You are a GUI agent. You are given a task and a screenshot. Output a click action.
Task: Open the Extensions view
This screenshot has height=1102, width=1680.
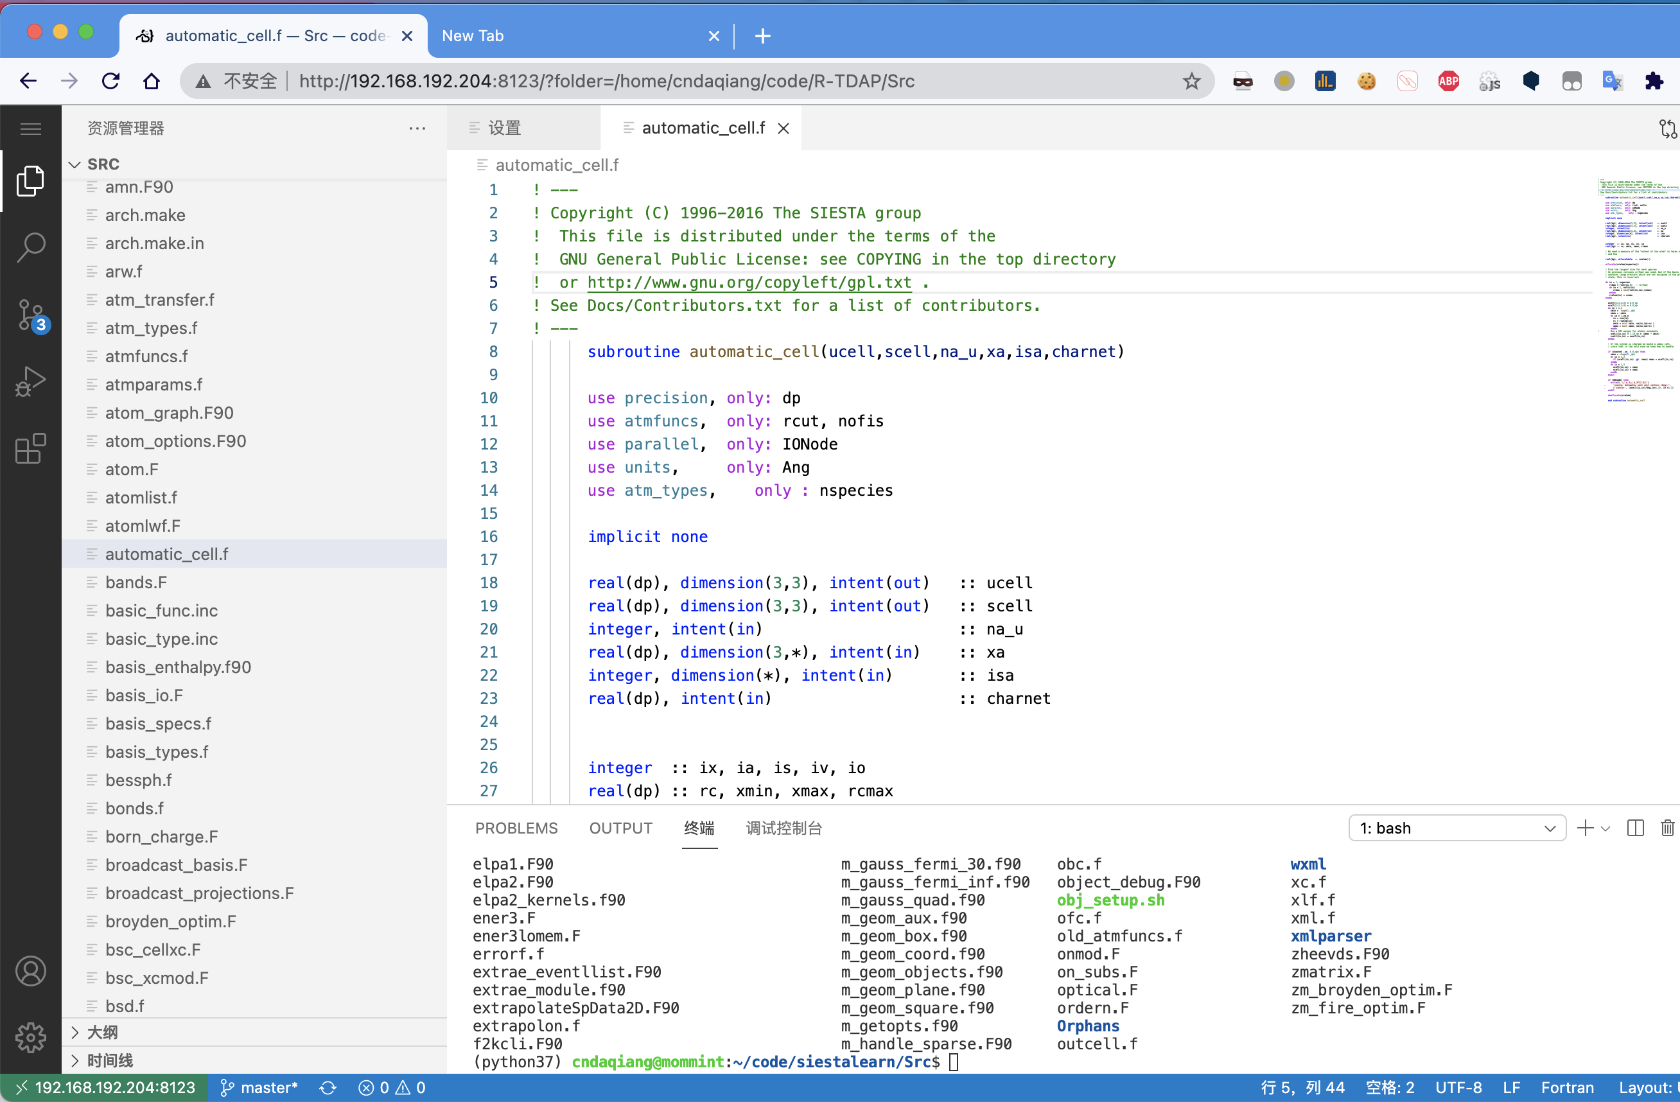click(x=30, y=448)
